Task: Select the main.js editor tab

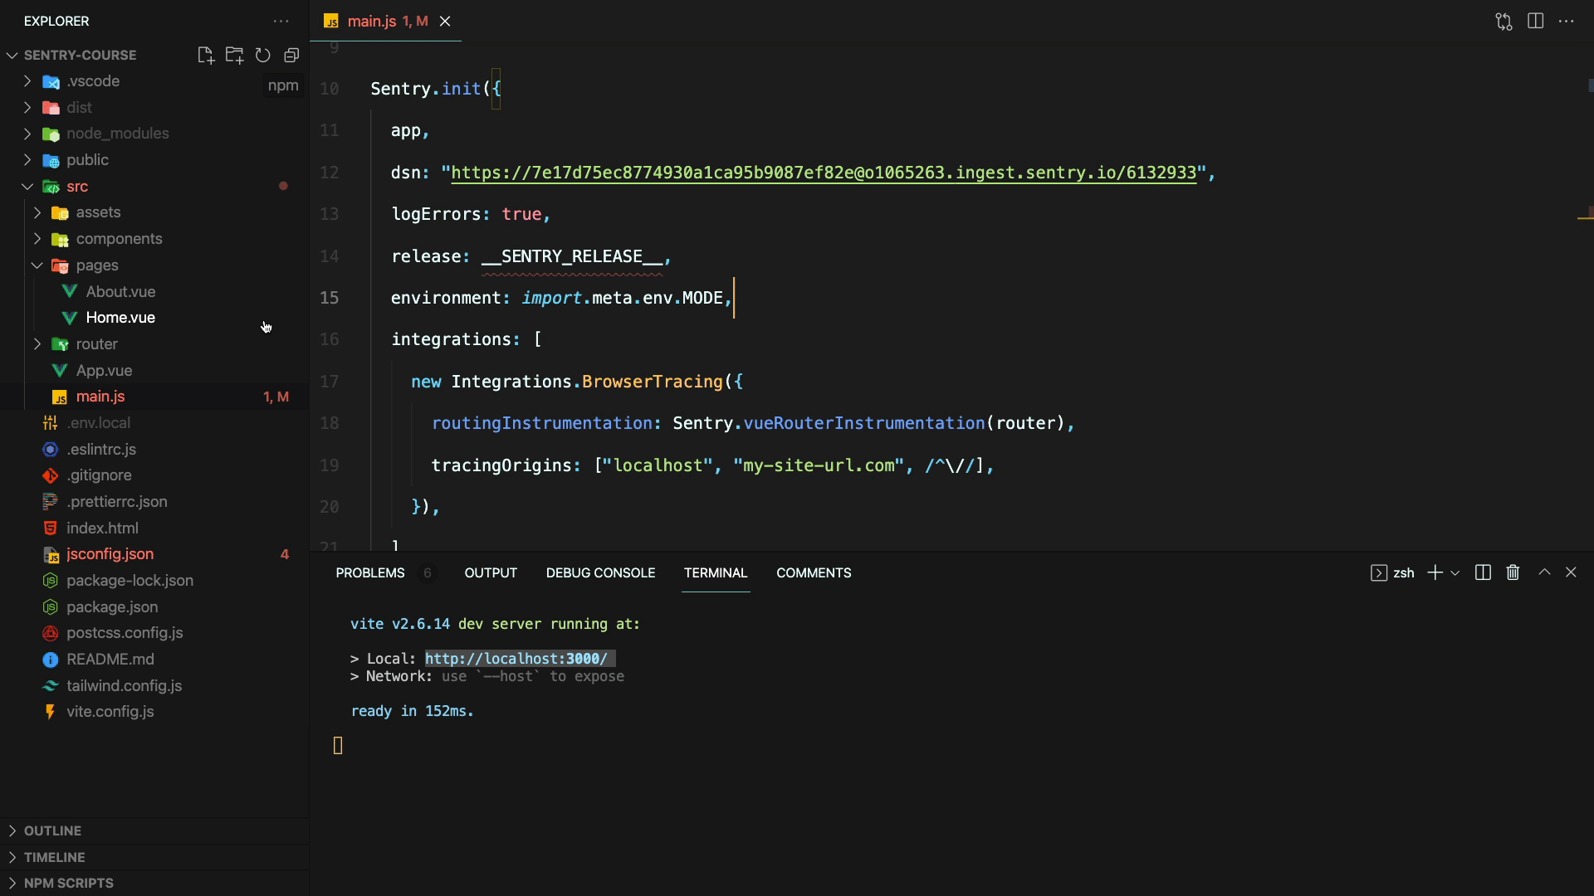Action: tap(385, 21)
